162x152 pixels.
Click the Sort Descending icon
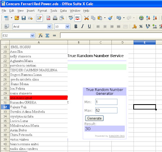click(155, 18)
